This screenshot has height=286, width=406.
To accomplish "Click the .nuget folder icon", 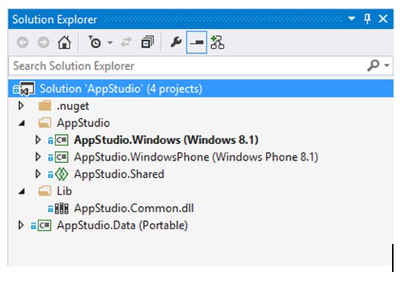I will [45, 105].
